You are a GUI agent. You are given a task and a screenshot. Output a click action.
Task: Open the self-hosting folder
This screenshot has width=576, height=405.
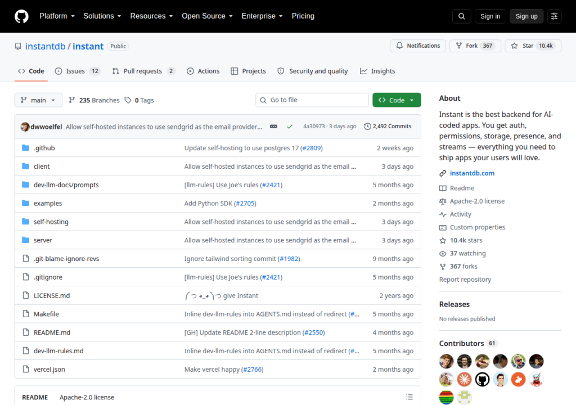51,222
